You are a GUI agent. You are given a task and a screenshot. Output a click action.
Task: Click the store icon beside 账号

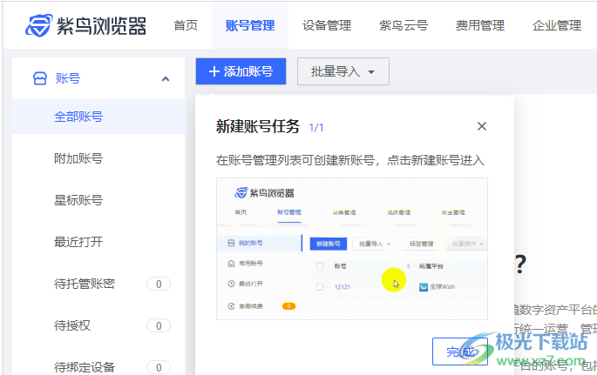click(40, 78)
